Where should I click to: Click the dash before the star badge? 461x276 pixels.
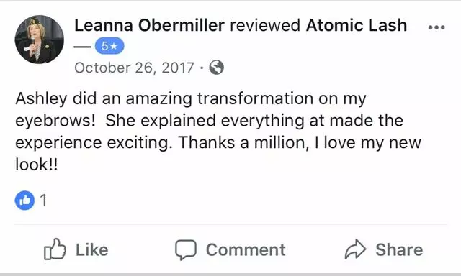tap(83, 47)
